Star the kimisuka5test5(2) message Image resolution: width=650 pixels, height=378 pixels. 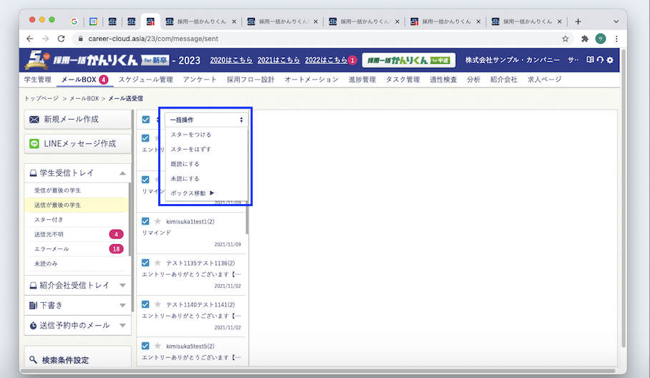(x=157, y=346)
